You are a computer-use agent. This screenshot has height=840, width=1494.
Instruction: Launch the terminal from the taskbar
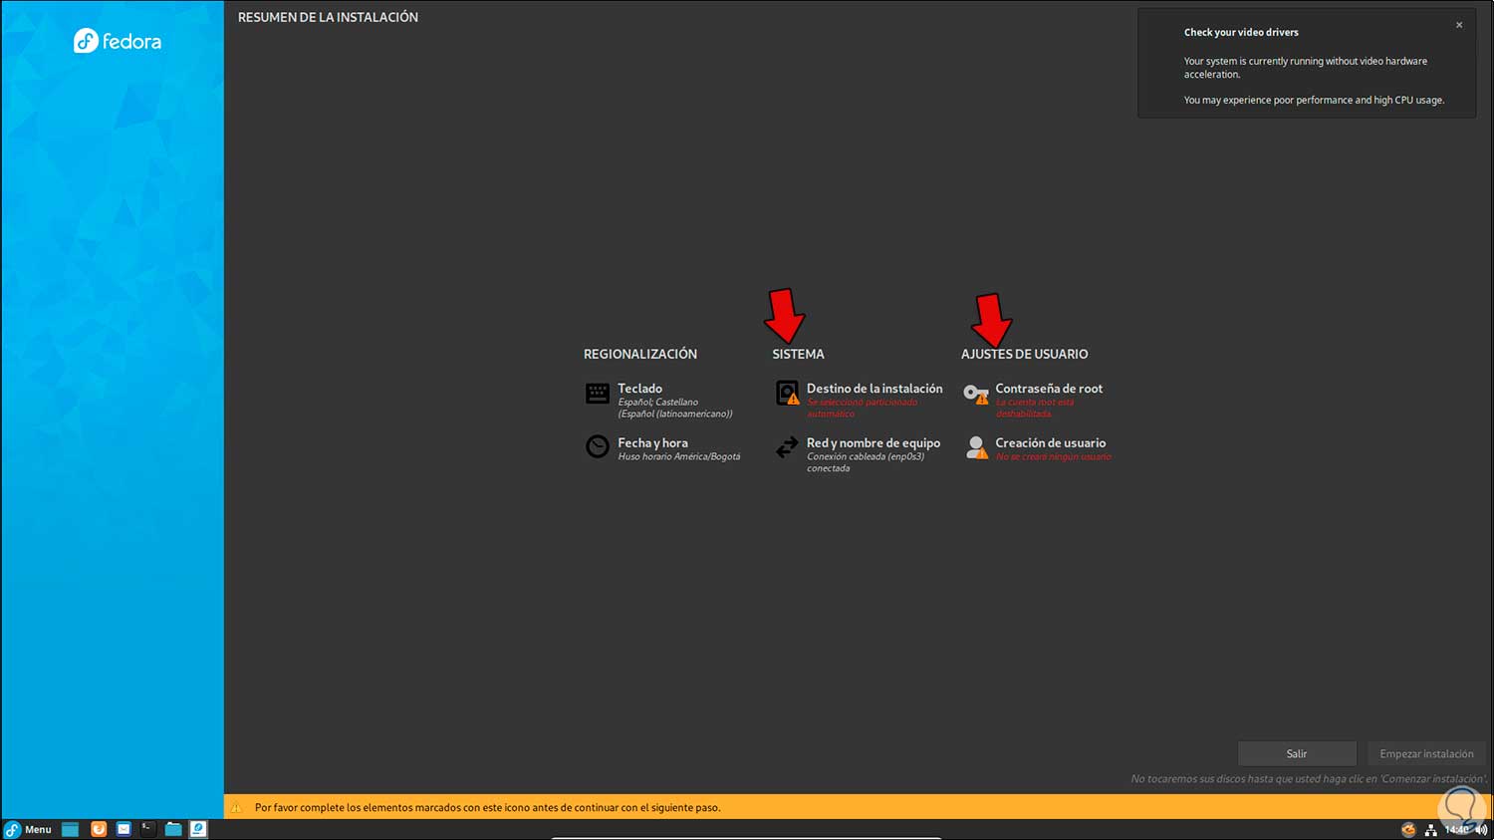147,829
